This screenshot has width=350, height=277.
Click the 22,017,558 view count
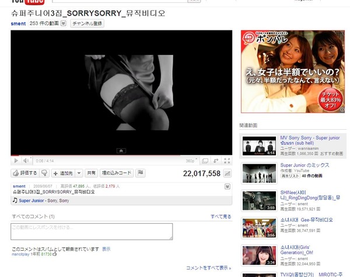[x=202, y=174]
